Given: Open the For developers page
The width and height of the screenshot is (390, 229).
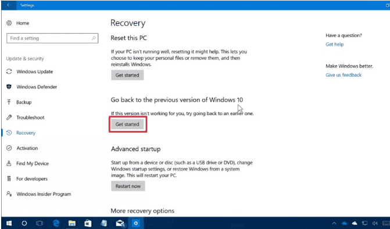Looking at the screenshot, I should click(x=32, y=179).
